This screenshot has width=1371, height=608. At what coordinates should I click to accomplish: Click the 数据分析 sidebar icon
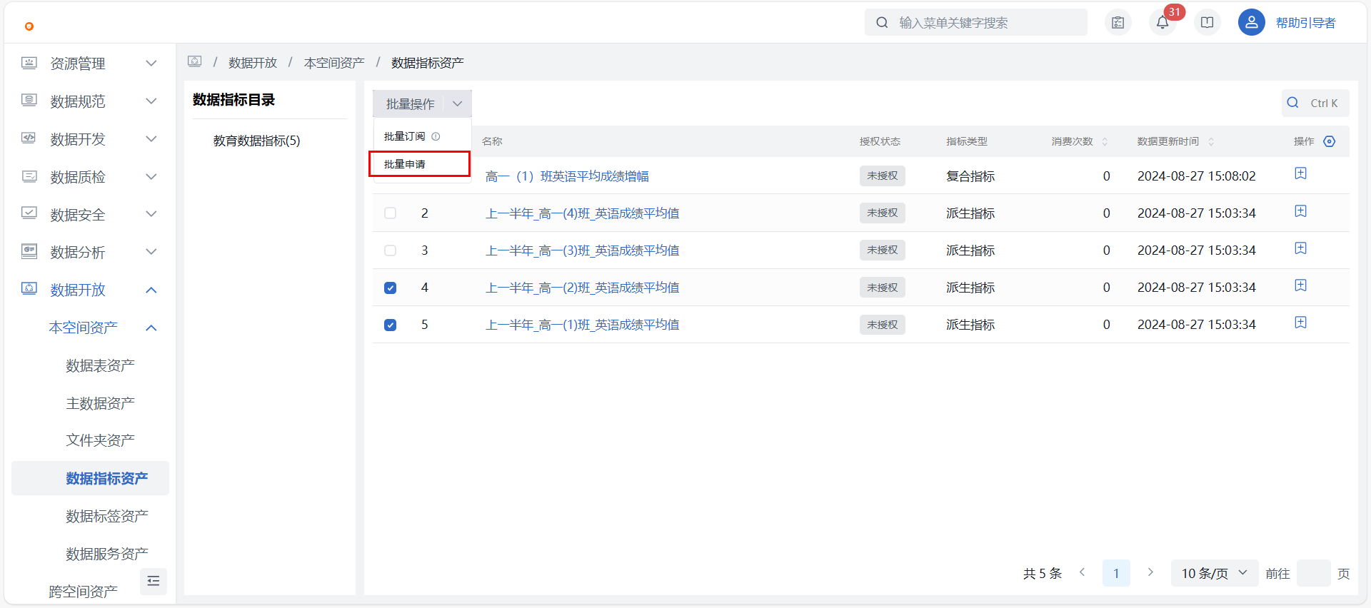click(x=29, y=251)
